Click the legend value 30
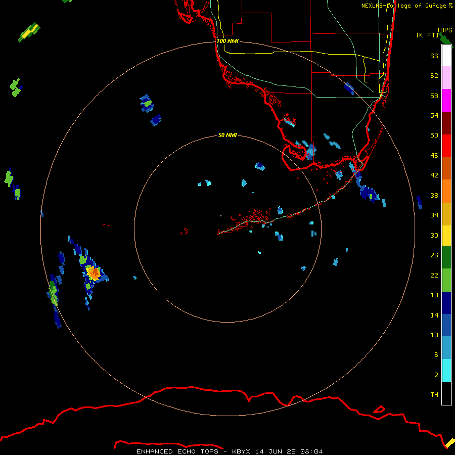This screenshot has height=455, width=455. 434,235
